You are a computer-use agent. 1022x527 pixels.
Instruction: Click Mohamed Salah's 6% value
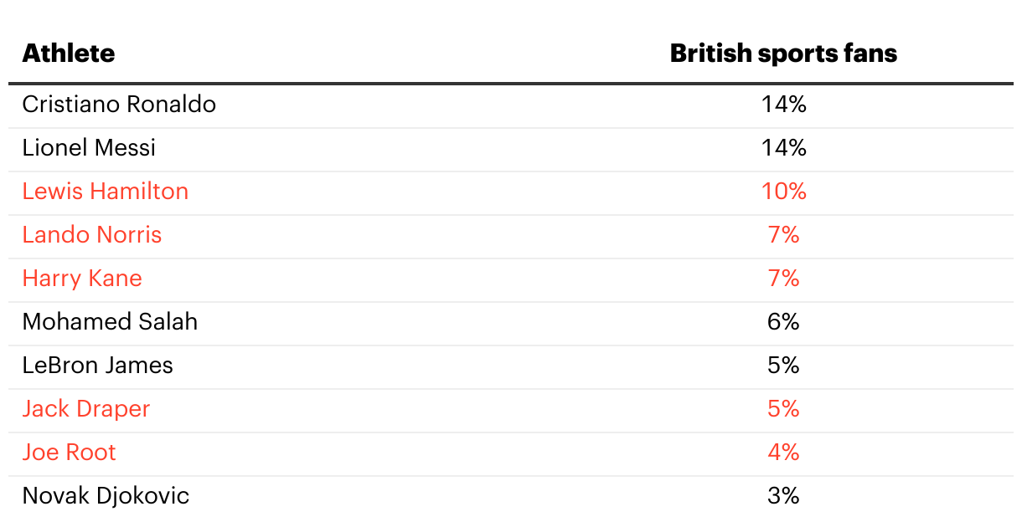[x=784, y=322]
